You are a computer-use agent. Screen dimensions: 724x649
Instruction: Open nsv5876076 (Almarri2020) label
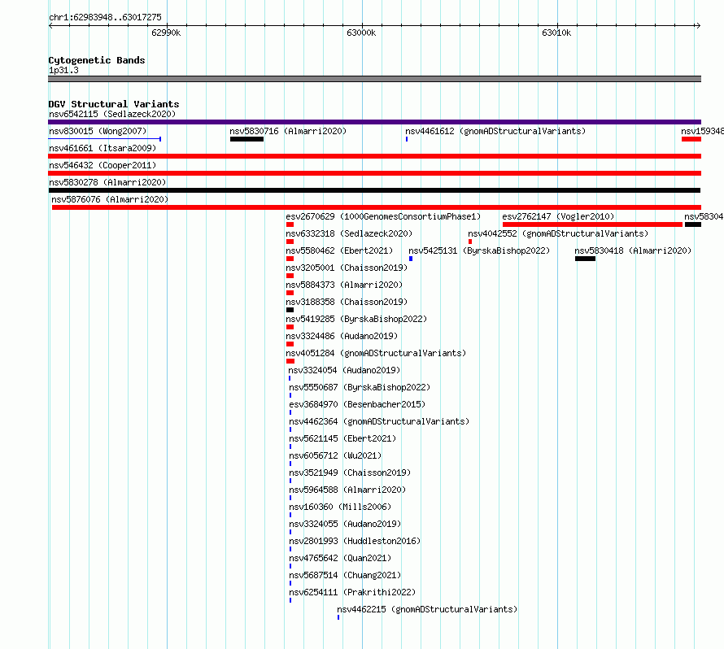(110, 199)
